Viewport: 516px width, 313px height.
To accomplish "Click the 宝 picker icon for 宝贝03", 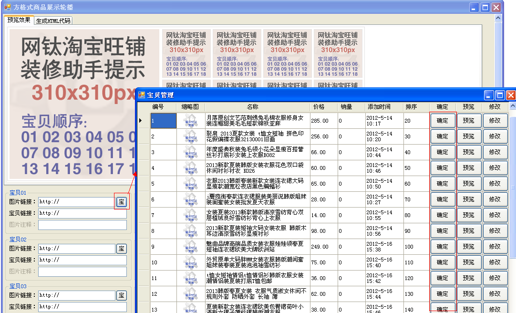I will [121, 296].
